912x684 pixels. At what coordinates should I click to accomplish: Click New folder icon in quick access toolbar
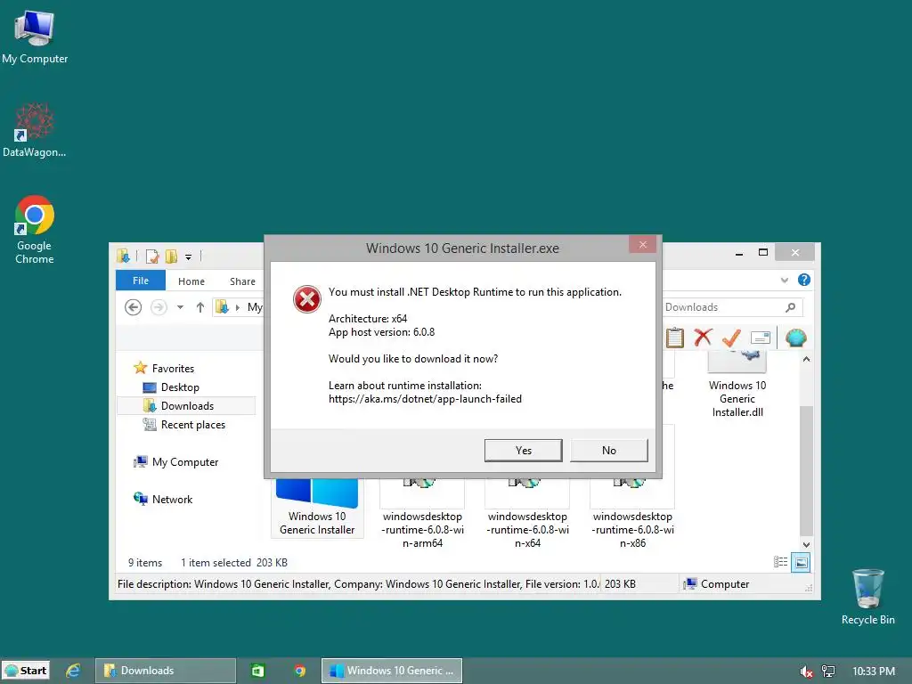click(172, 256)
